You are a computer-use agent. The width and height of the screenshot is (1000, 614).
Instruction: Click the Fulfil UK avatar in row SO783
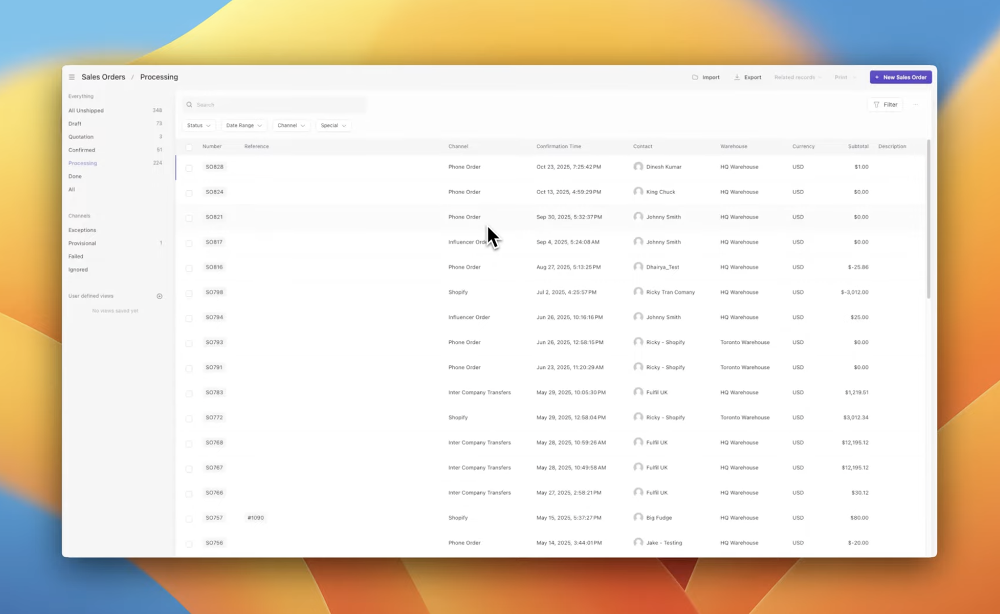pyautogui.click(x=638, y=392)
